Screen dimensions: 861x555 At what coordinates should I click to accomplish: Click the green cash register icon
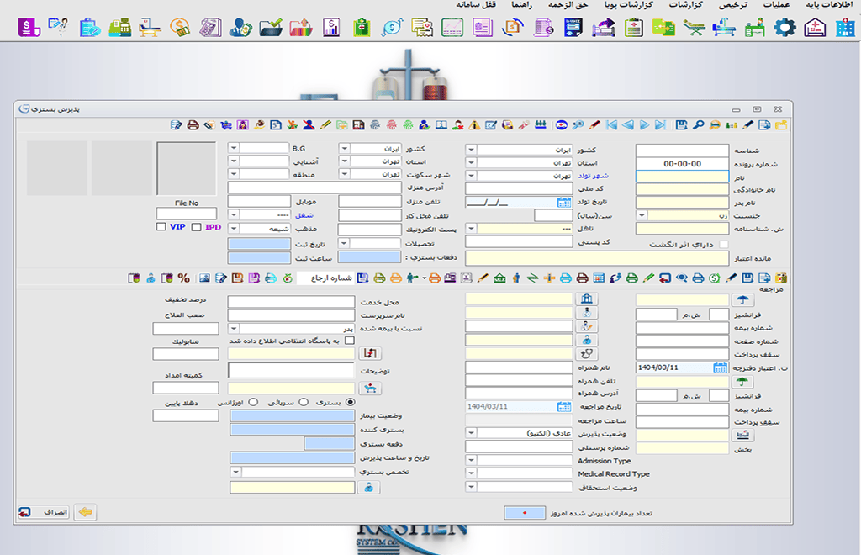[x=119, y=27]
